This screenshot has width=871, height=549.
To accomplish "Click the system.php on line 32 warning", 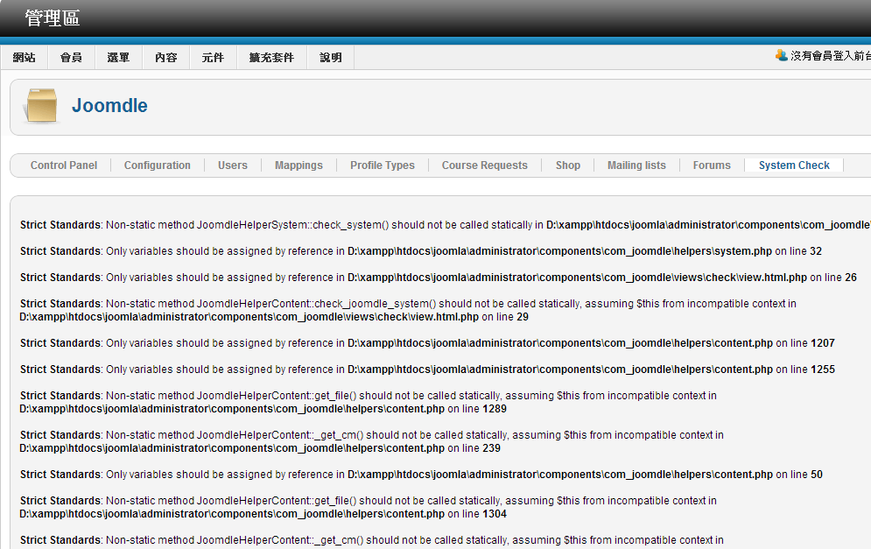I will click(421, 251).
